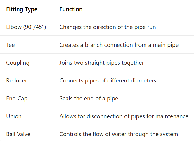This screenshot has width=194, height=141.
Task: Click the Union fitting cell
Action: [x=14, y=116]
